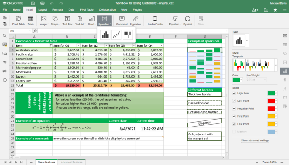Select the Line sparkline type
The width and height of the screenshot is (289, 165).
pos(116,35)
